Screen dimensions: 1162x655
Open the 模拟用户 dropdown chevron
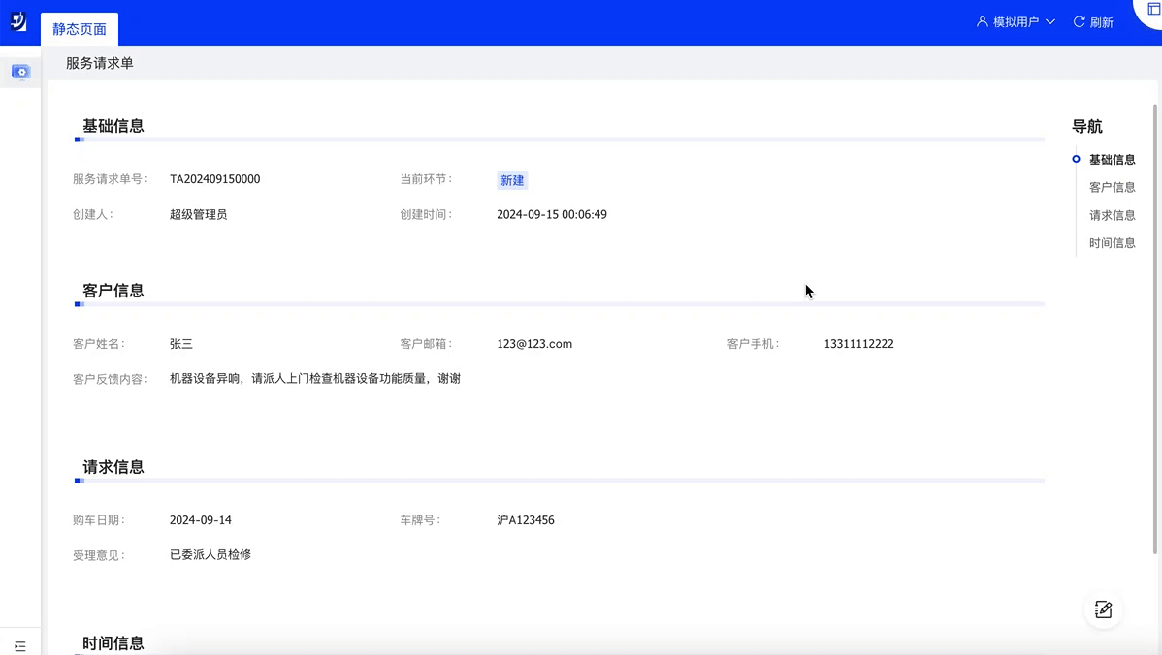click(1050, 22)
